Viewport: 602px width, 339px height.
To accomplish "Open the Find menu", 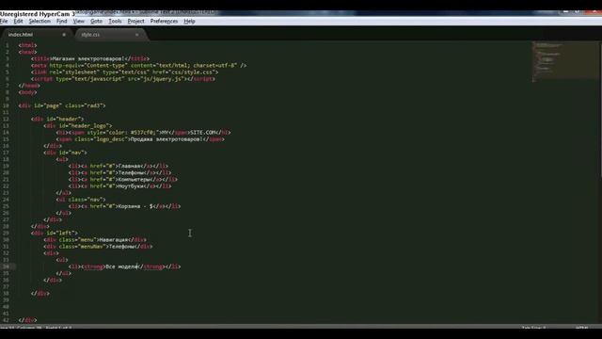I will (62, 21).
